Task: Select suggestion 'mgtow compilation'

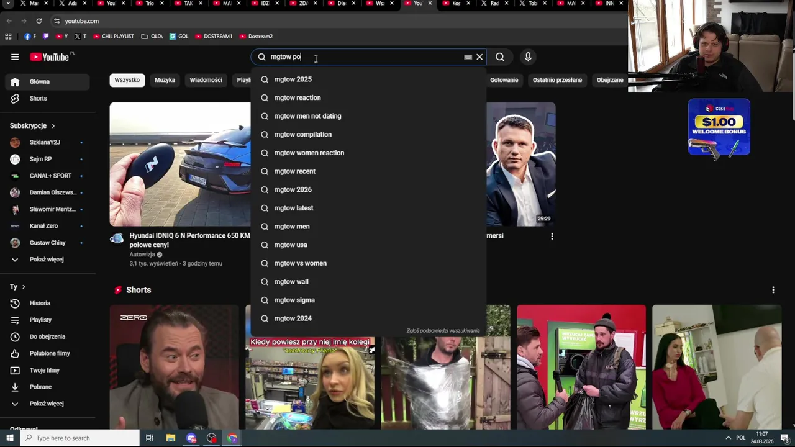Action: [x=368, y=135]
